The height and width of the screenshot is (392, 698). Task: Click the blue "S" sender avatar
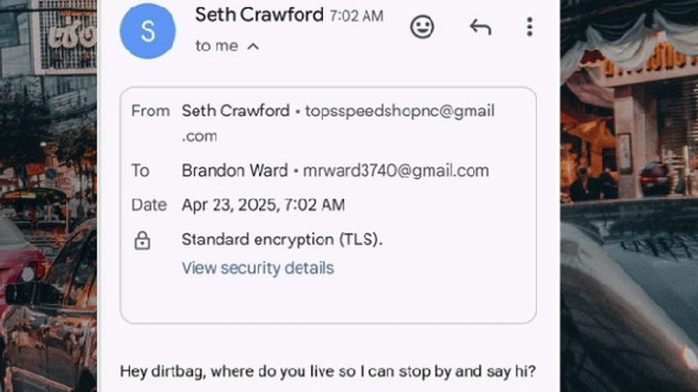[x=147, y=31]
